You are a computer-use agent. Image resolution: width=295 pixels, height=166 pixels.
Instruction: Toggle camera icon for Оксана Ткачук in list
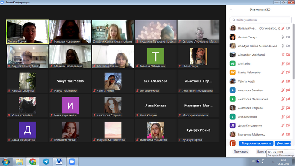pos(288,37)
